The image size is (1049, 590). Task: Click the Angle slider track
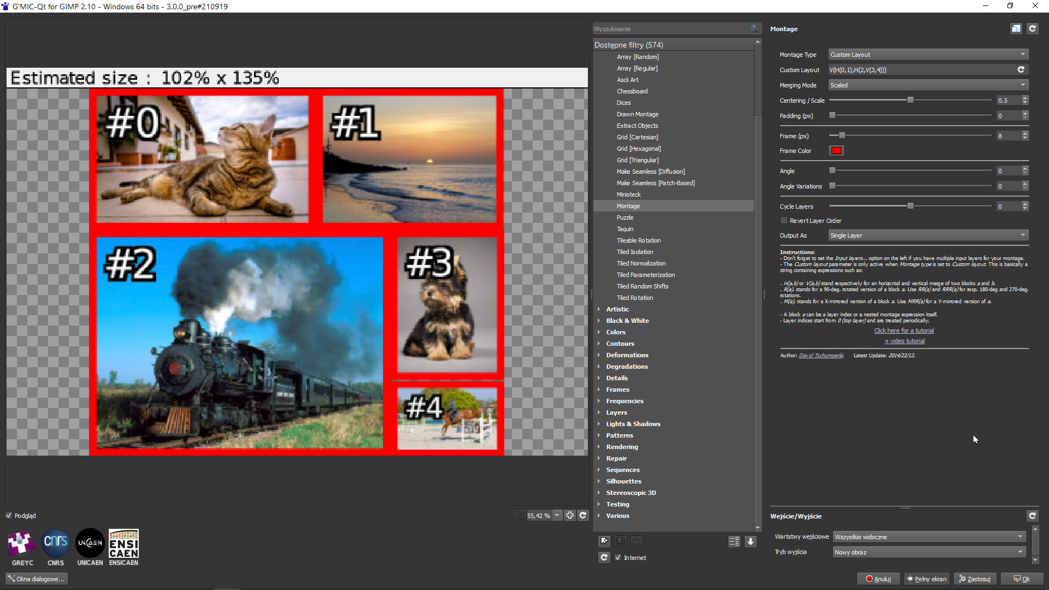point(910,170)
